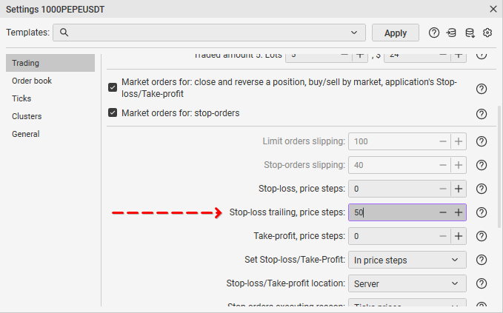The height and width of the screenshot is (313, 503).
Task: Increase Limit orders slipping with plus
Action: [459, 141]
